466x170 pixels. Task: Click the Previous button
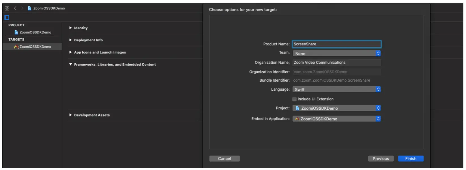[x=381, y=159]
